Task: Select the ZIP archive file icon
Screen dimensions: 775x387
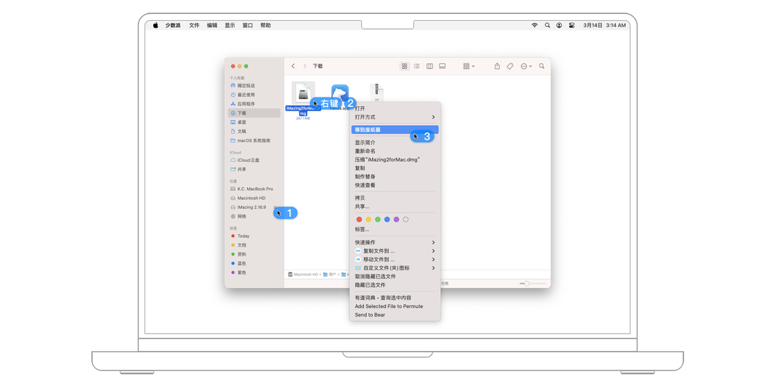Action: 376,93
